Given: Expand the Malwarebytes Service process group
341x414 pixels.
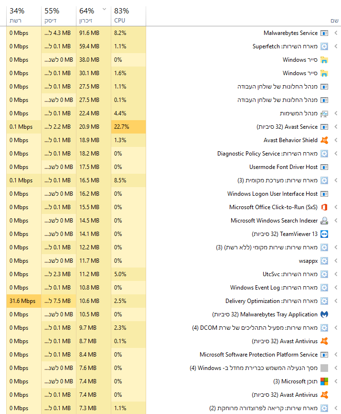Looking at the screenshot, I should coord(336,33).
